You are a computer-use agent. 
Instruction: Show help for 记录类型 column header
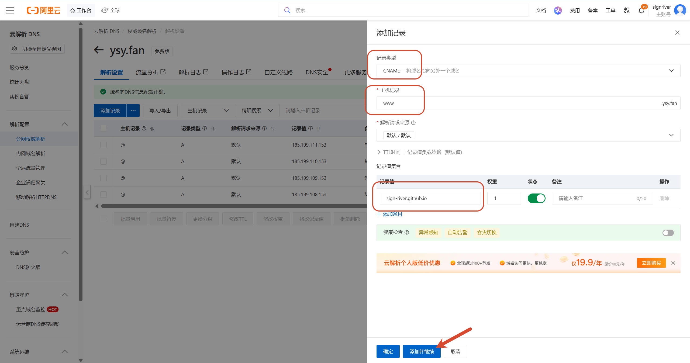(x=205, y=129)
